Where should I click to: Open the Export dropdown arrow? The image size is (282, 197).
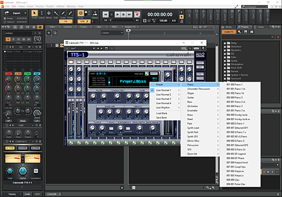coord(25,13)
